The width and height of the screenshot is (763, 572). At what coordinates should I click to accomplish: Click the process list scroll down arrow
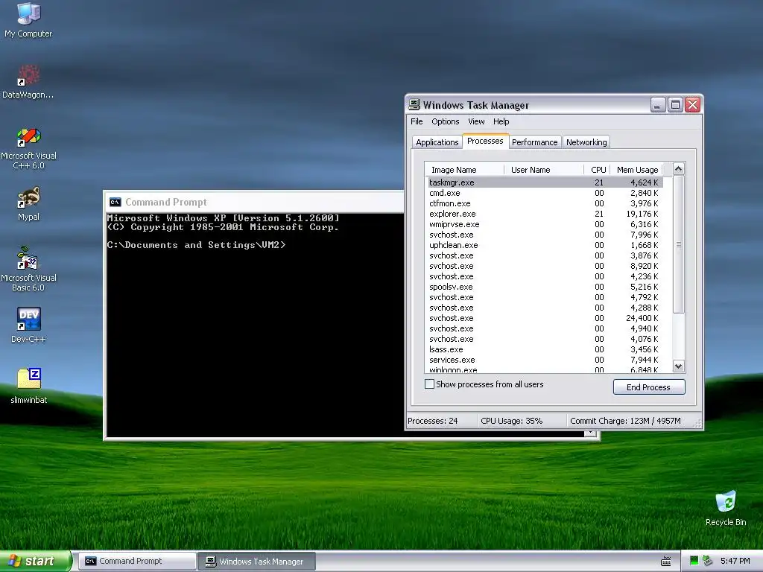[678, 366]
